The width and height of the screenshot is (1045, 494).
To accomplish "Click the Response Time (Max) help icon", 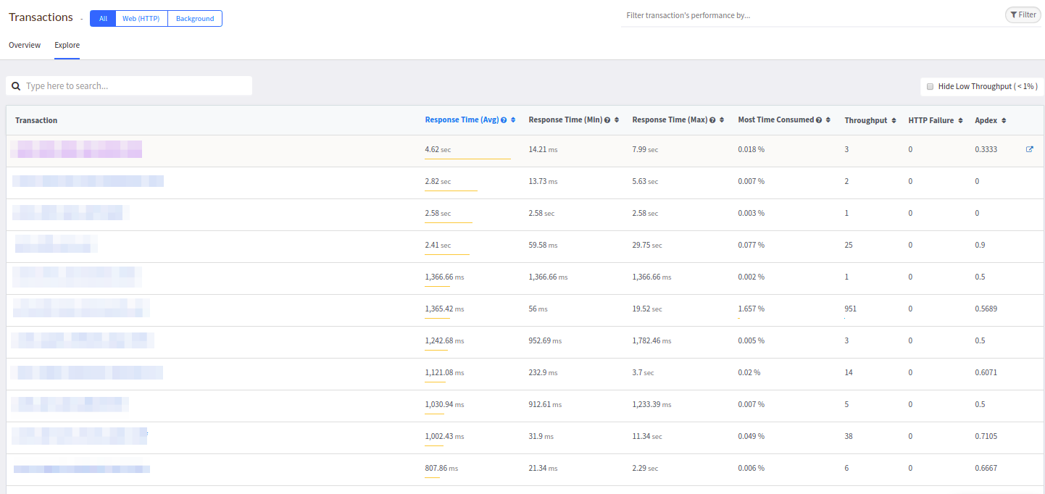I will 712,120.
